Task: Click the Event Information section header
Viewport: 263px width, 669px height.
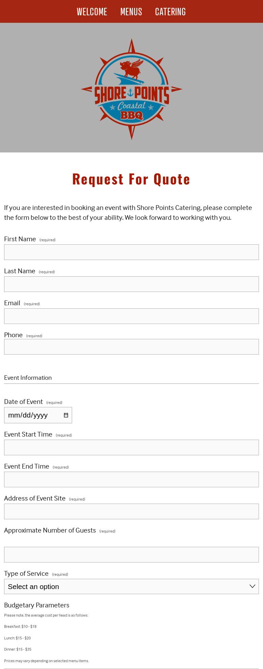Action: 28,378
